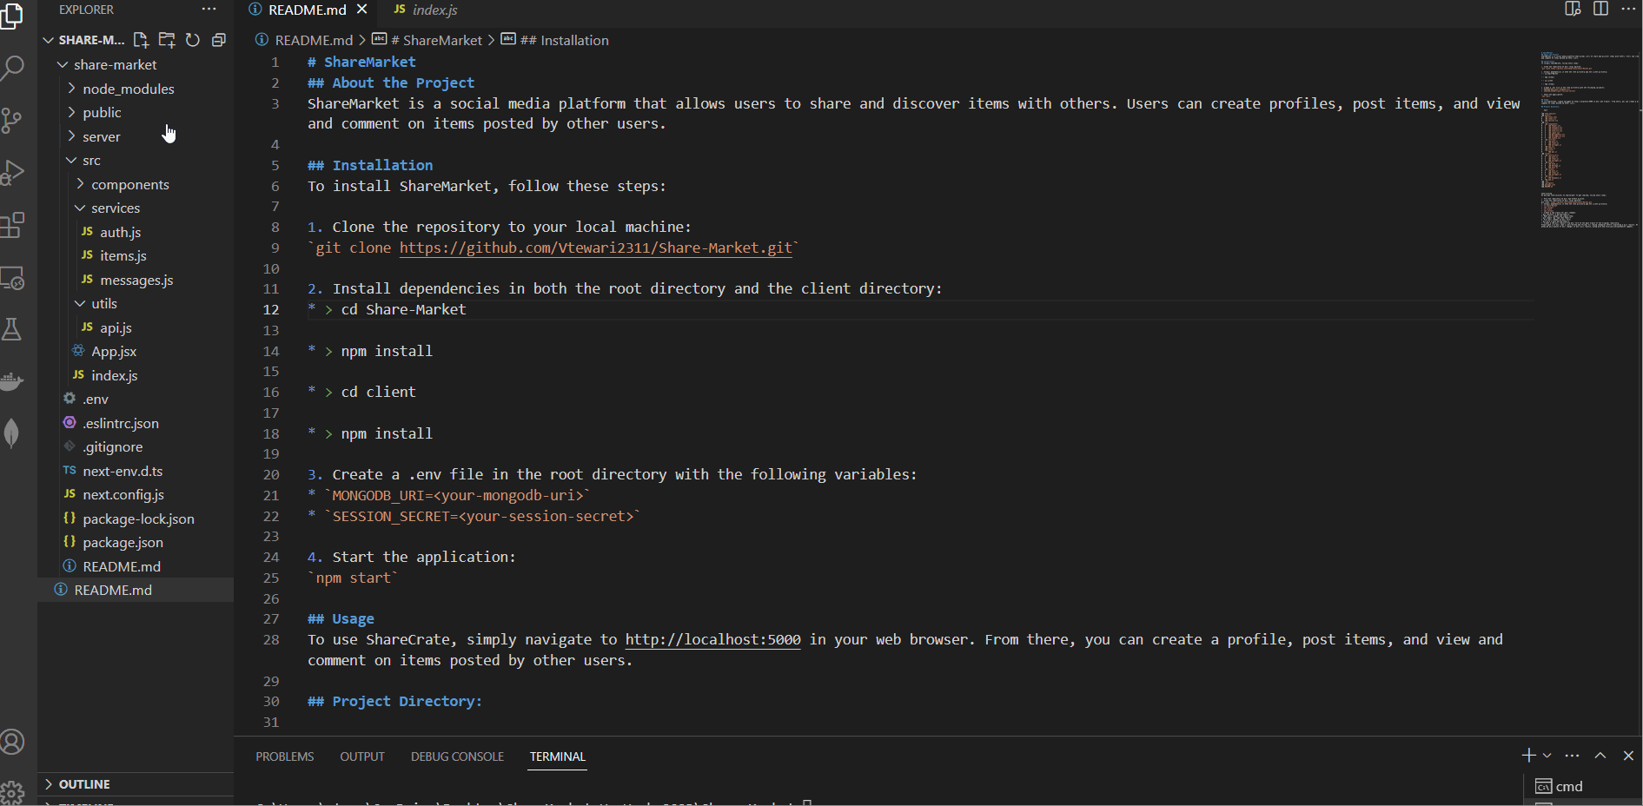Open the terminal panel more actions menu
1643x806 pixels.
tap(1572, 756)
